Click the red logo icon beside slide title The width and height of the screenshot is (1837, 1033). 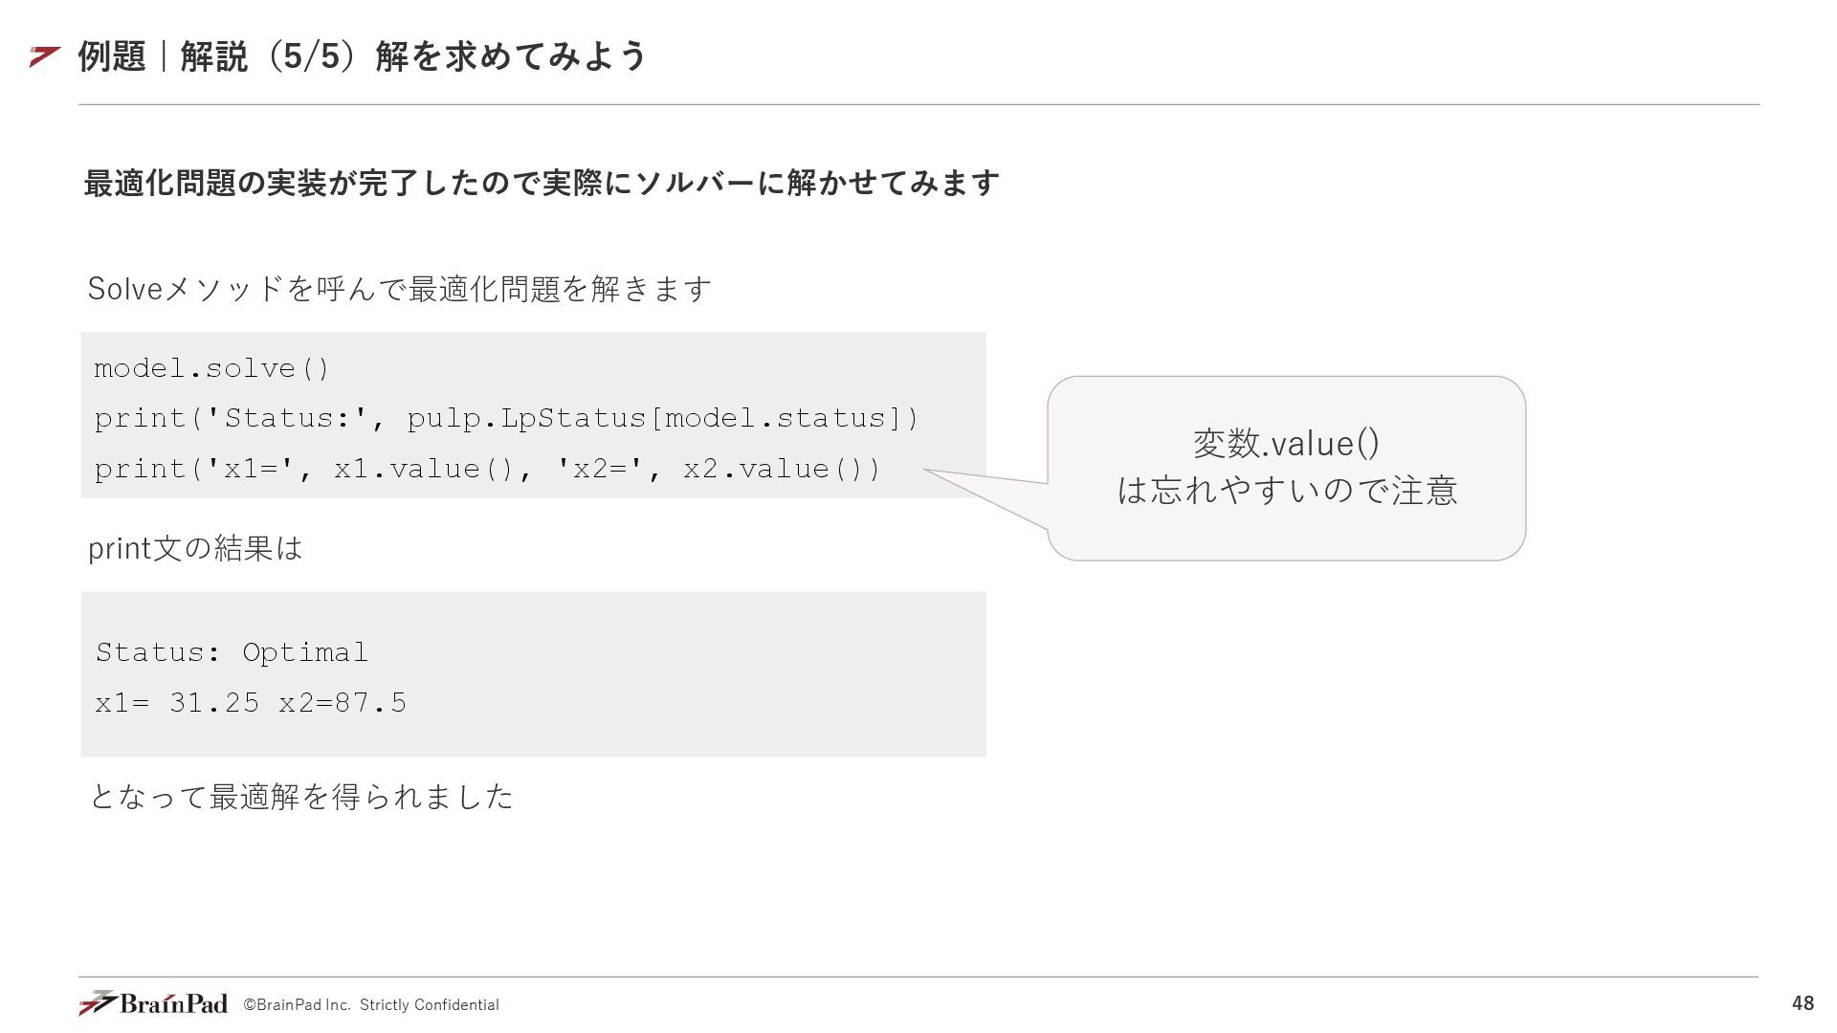pos(45,56)
